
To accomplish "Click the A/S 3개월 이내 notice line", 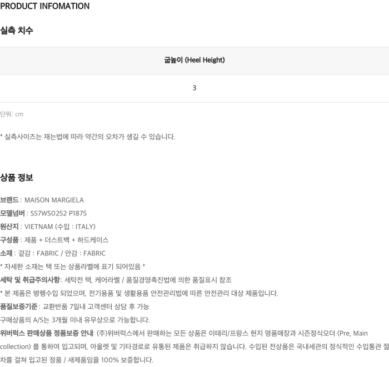I will [74, 320].
